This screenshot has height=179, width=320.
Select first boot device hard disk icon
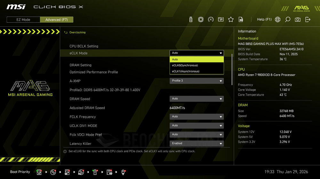(39, 172)
